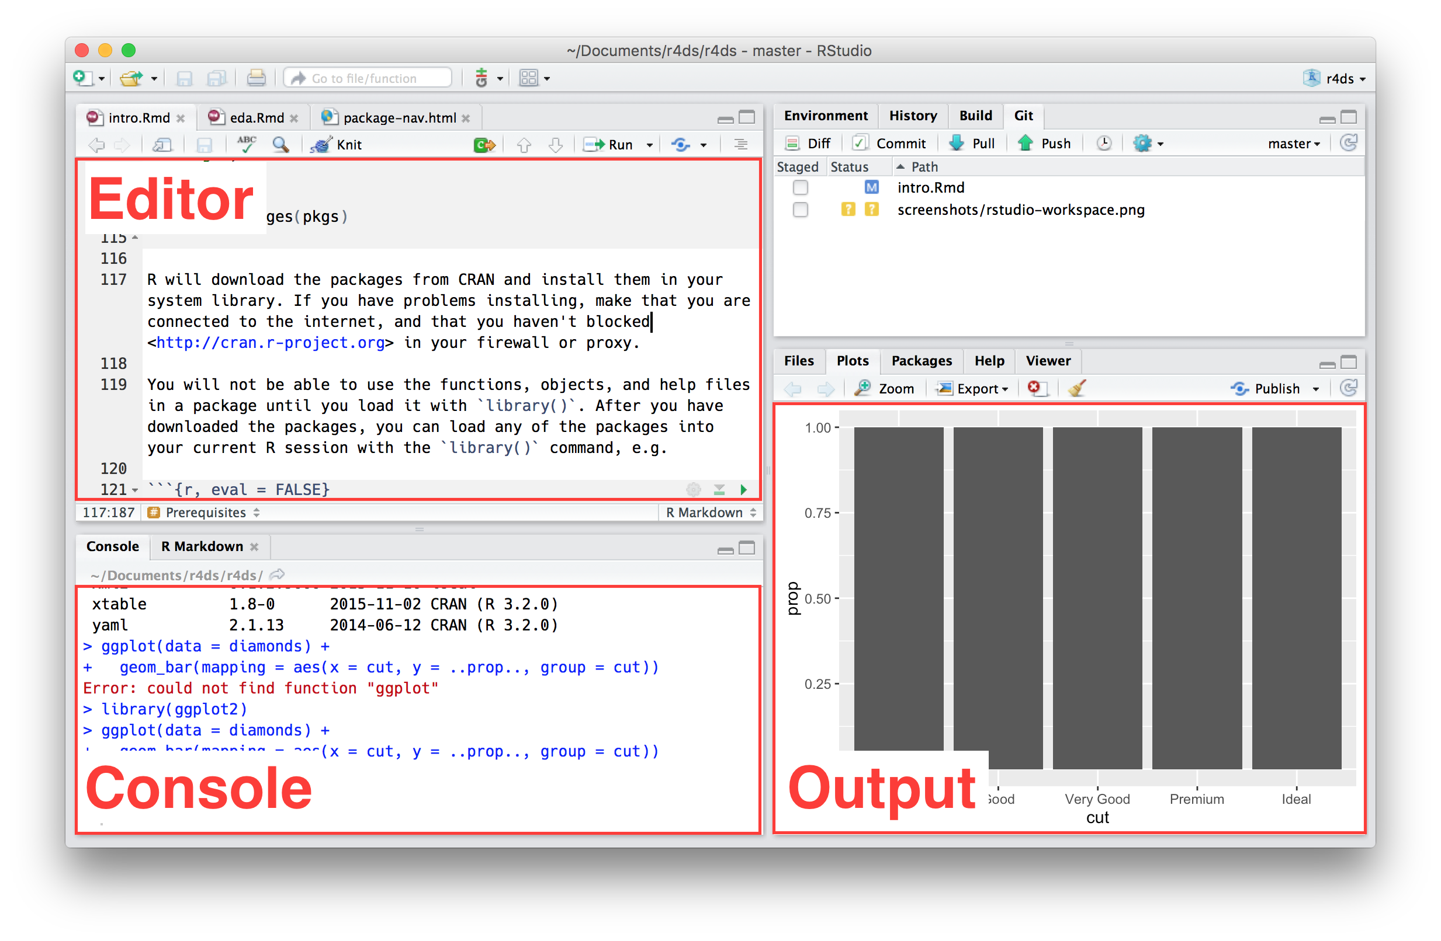This screenshot has width=1441, height=941.
Task: Switch to the Files tab
Action: point(799,360)
